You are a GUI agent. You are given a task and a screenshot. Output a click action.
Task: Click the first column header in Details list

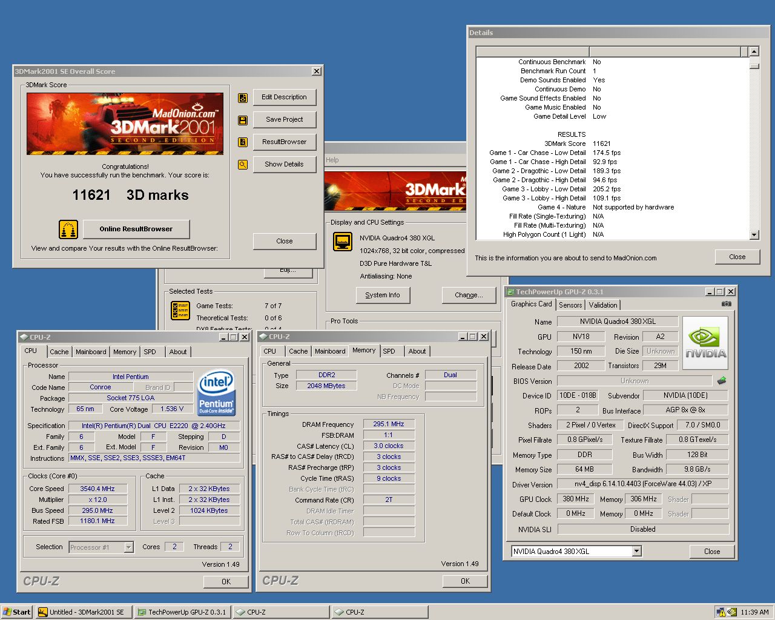click(x=533, y=52)
